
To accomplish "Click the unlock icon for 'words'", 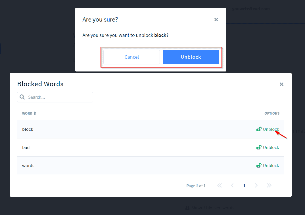I will click(x=259, y=165).
